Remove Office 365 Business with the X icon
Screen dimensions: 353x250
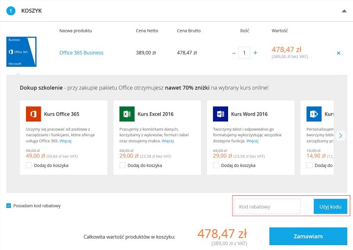tap(339, 53)
